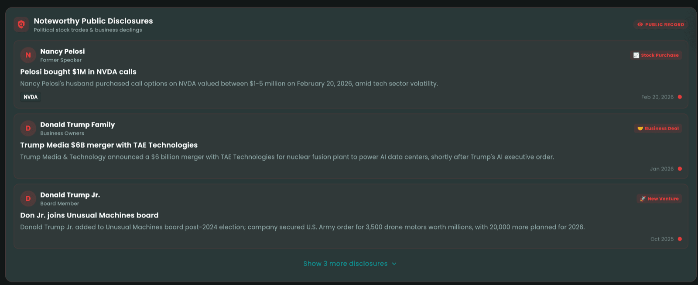Open Don Jr. joins Unusual Machines board headline

(89, 215)
